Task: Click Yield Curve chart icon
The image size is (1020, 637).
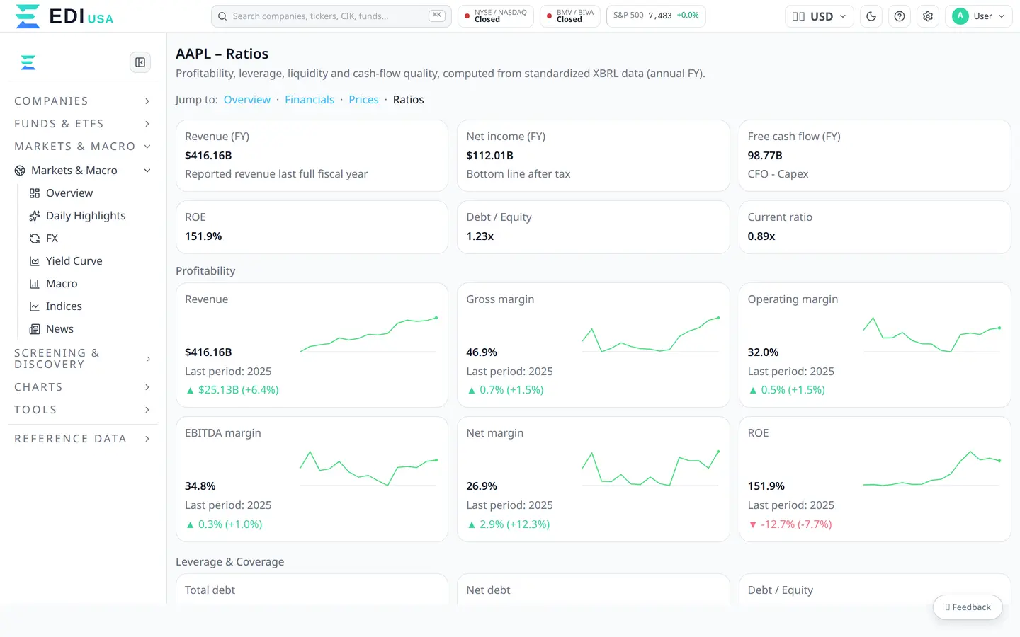Action: (x=35, y=261)
